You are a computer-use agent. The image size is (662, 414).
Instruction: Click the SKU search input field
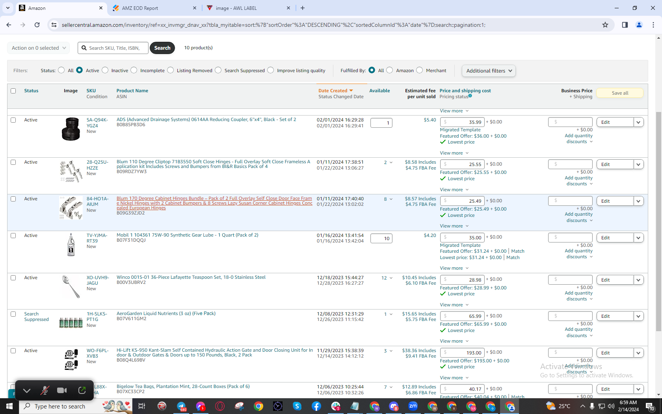click(113, 48)
